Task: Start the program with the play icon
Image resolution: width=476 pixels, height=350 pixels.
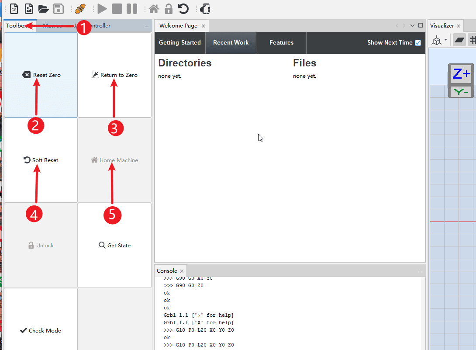Action: point(102,9)
